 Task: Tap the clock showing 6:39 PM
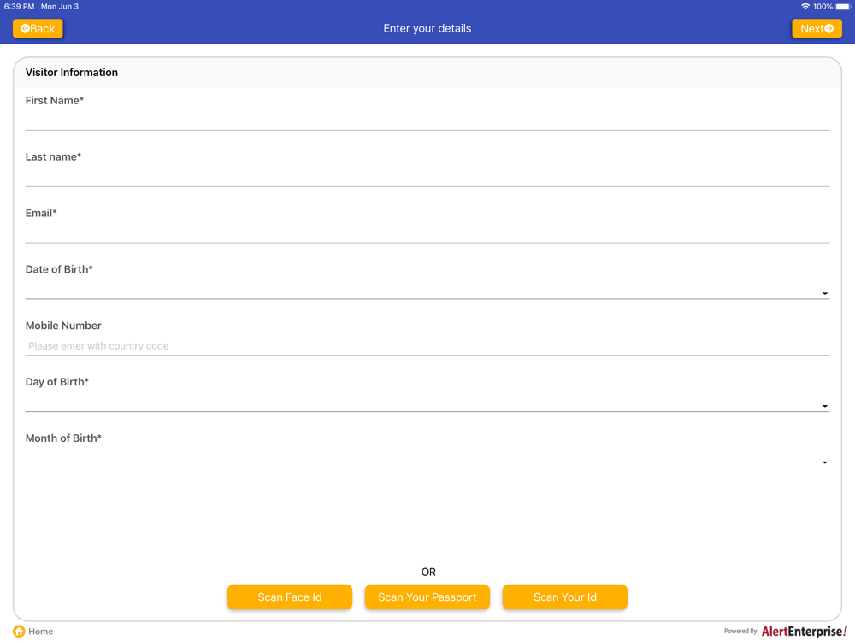click(x=19, y=7)
